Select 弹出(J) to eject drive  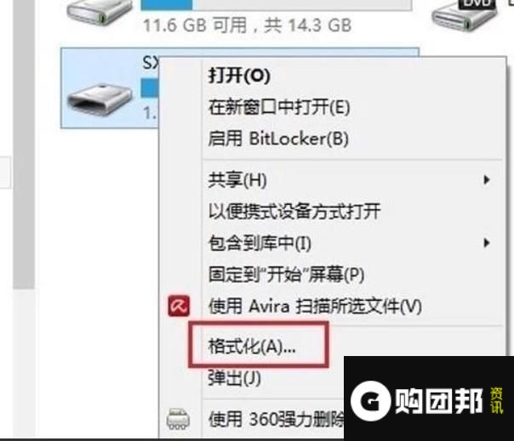(235, 378)
